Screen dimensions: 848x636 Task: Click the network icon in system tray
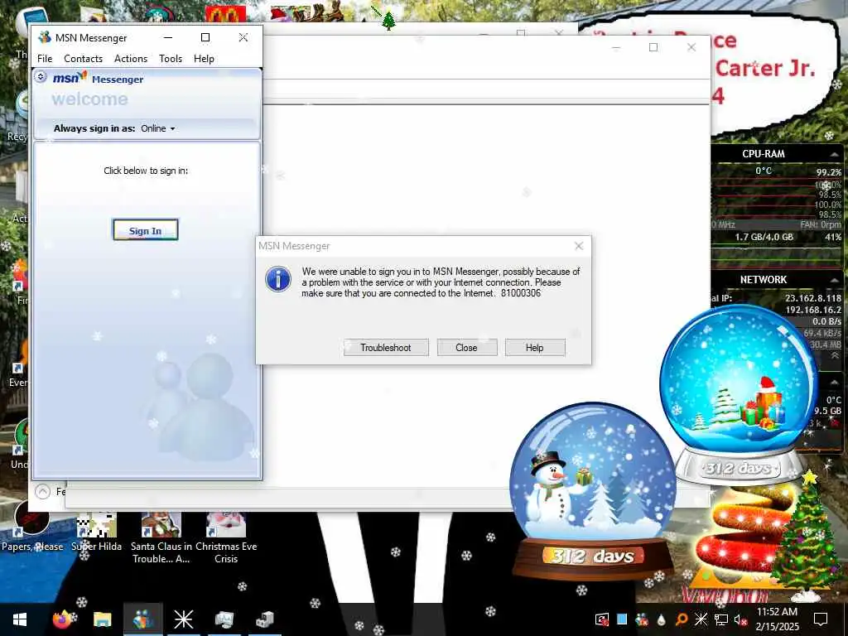[x=721, y=619]
